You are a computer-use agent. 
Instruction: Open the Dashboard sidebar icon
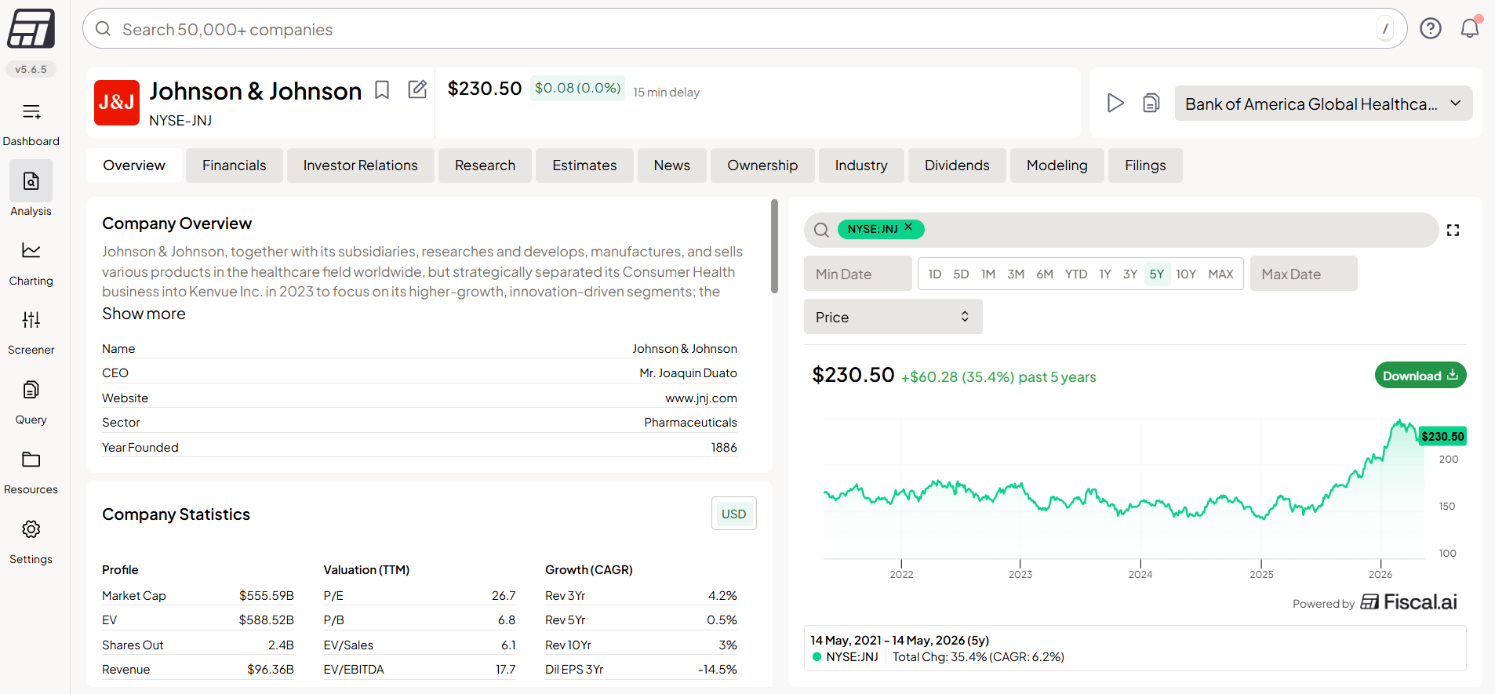[x=31, y=112]
